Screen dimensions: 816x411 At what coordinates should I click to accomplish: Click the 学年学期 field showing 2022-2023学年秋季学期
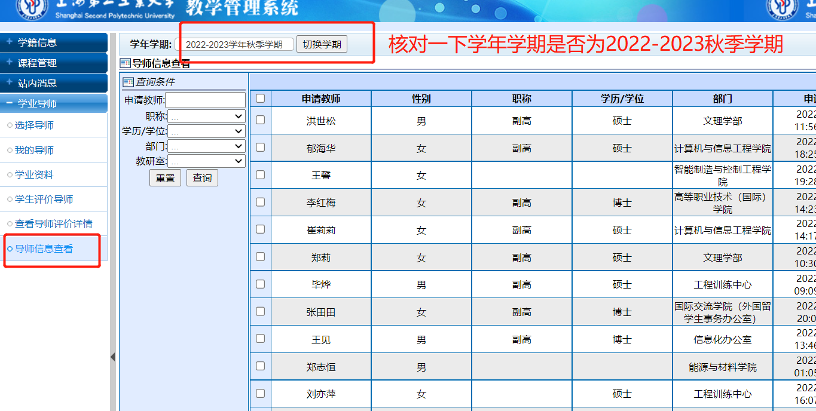tap(234, 44)
